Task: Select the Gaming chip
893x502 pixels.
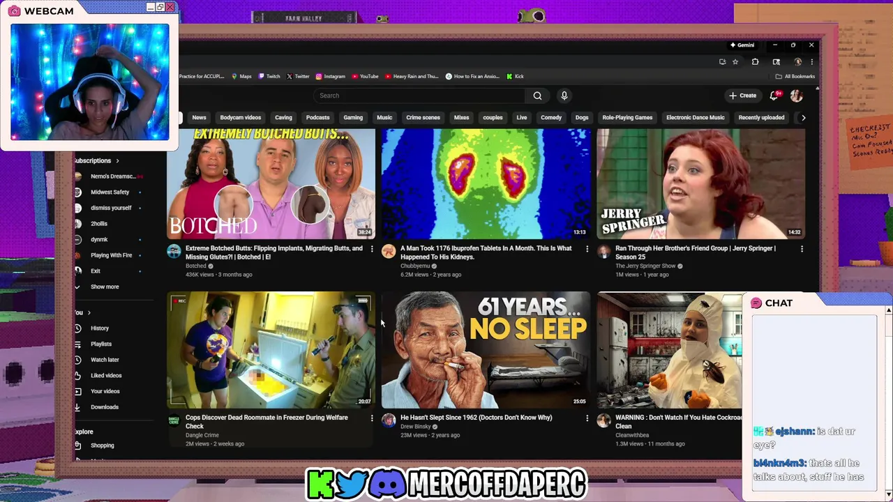Action: [353, 118]
